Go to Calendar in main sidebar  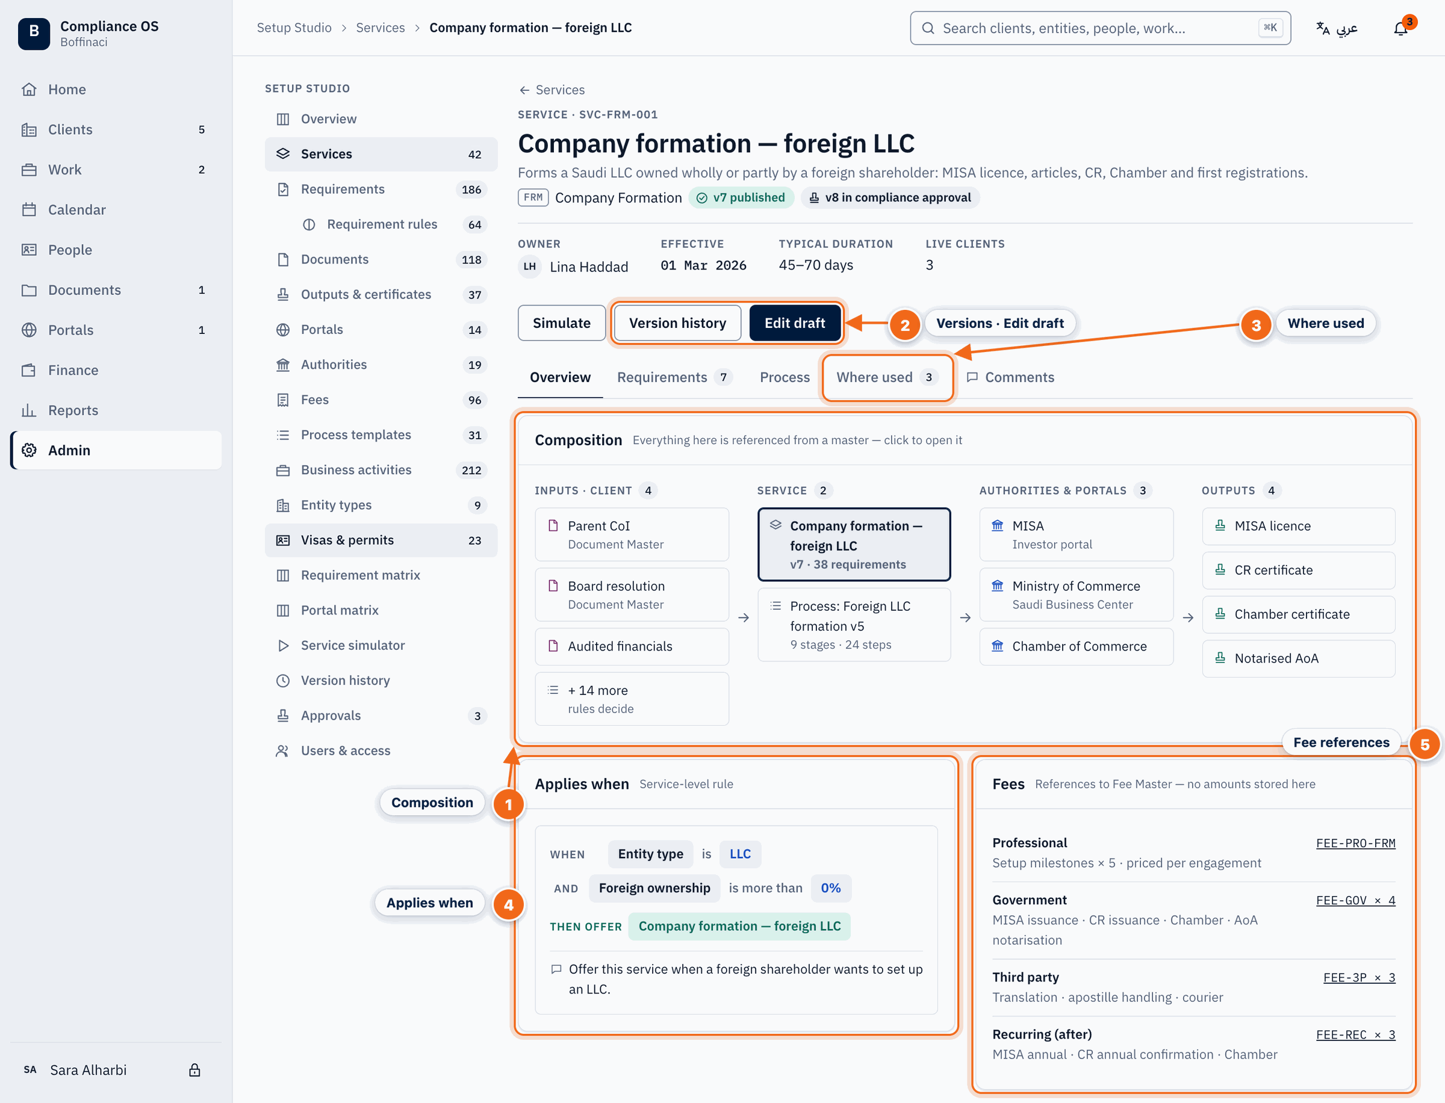116,209
